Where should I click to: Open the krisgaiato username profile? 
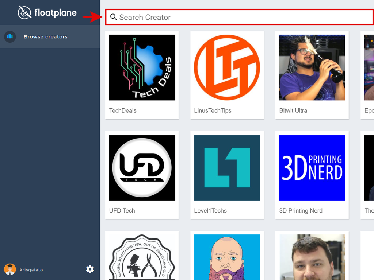[x=31, y=270]
